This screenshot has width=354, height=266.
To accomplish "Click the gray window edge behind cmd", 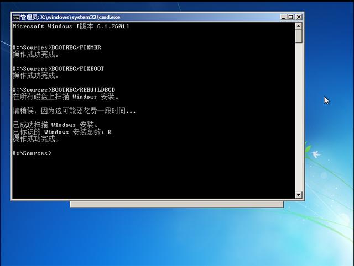I will [176, 204].
